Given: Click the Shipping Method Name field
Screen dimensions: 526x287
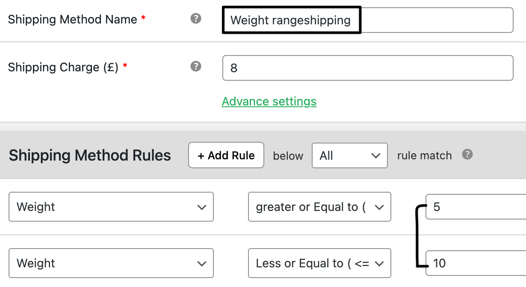Looking at the screenshot, I should (x=368, y=20).
